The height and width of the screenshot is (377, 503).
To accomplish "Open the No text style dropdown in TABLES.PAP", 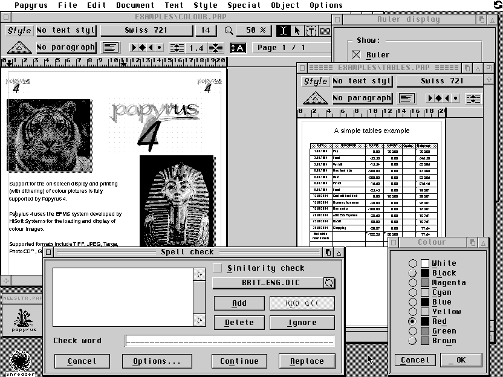I will (x=363, y=81).
